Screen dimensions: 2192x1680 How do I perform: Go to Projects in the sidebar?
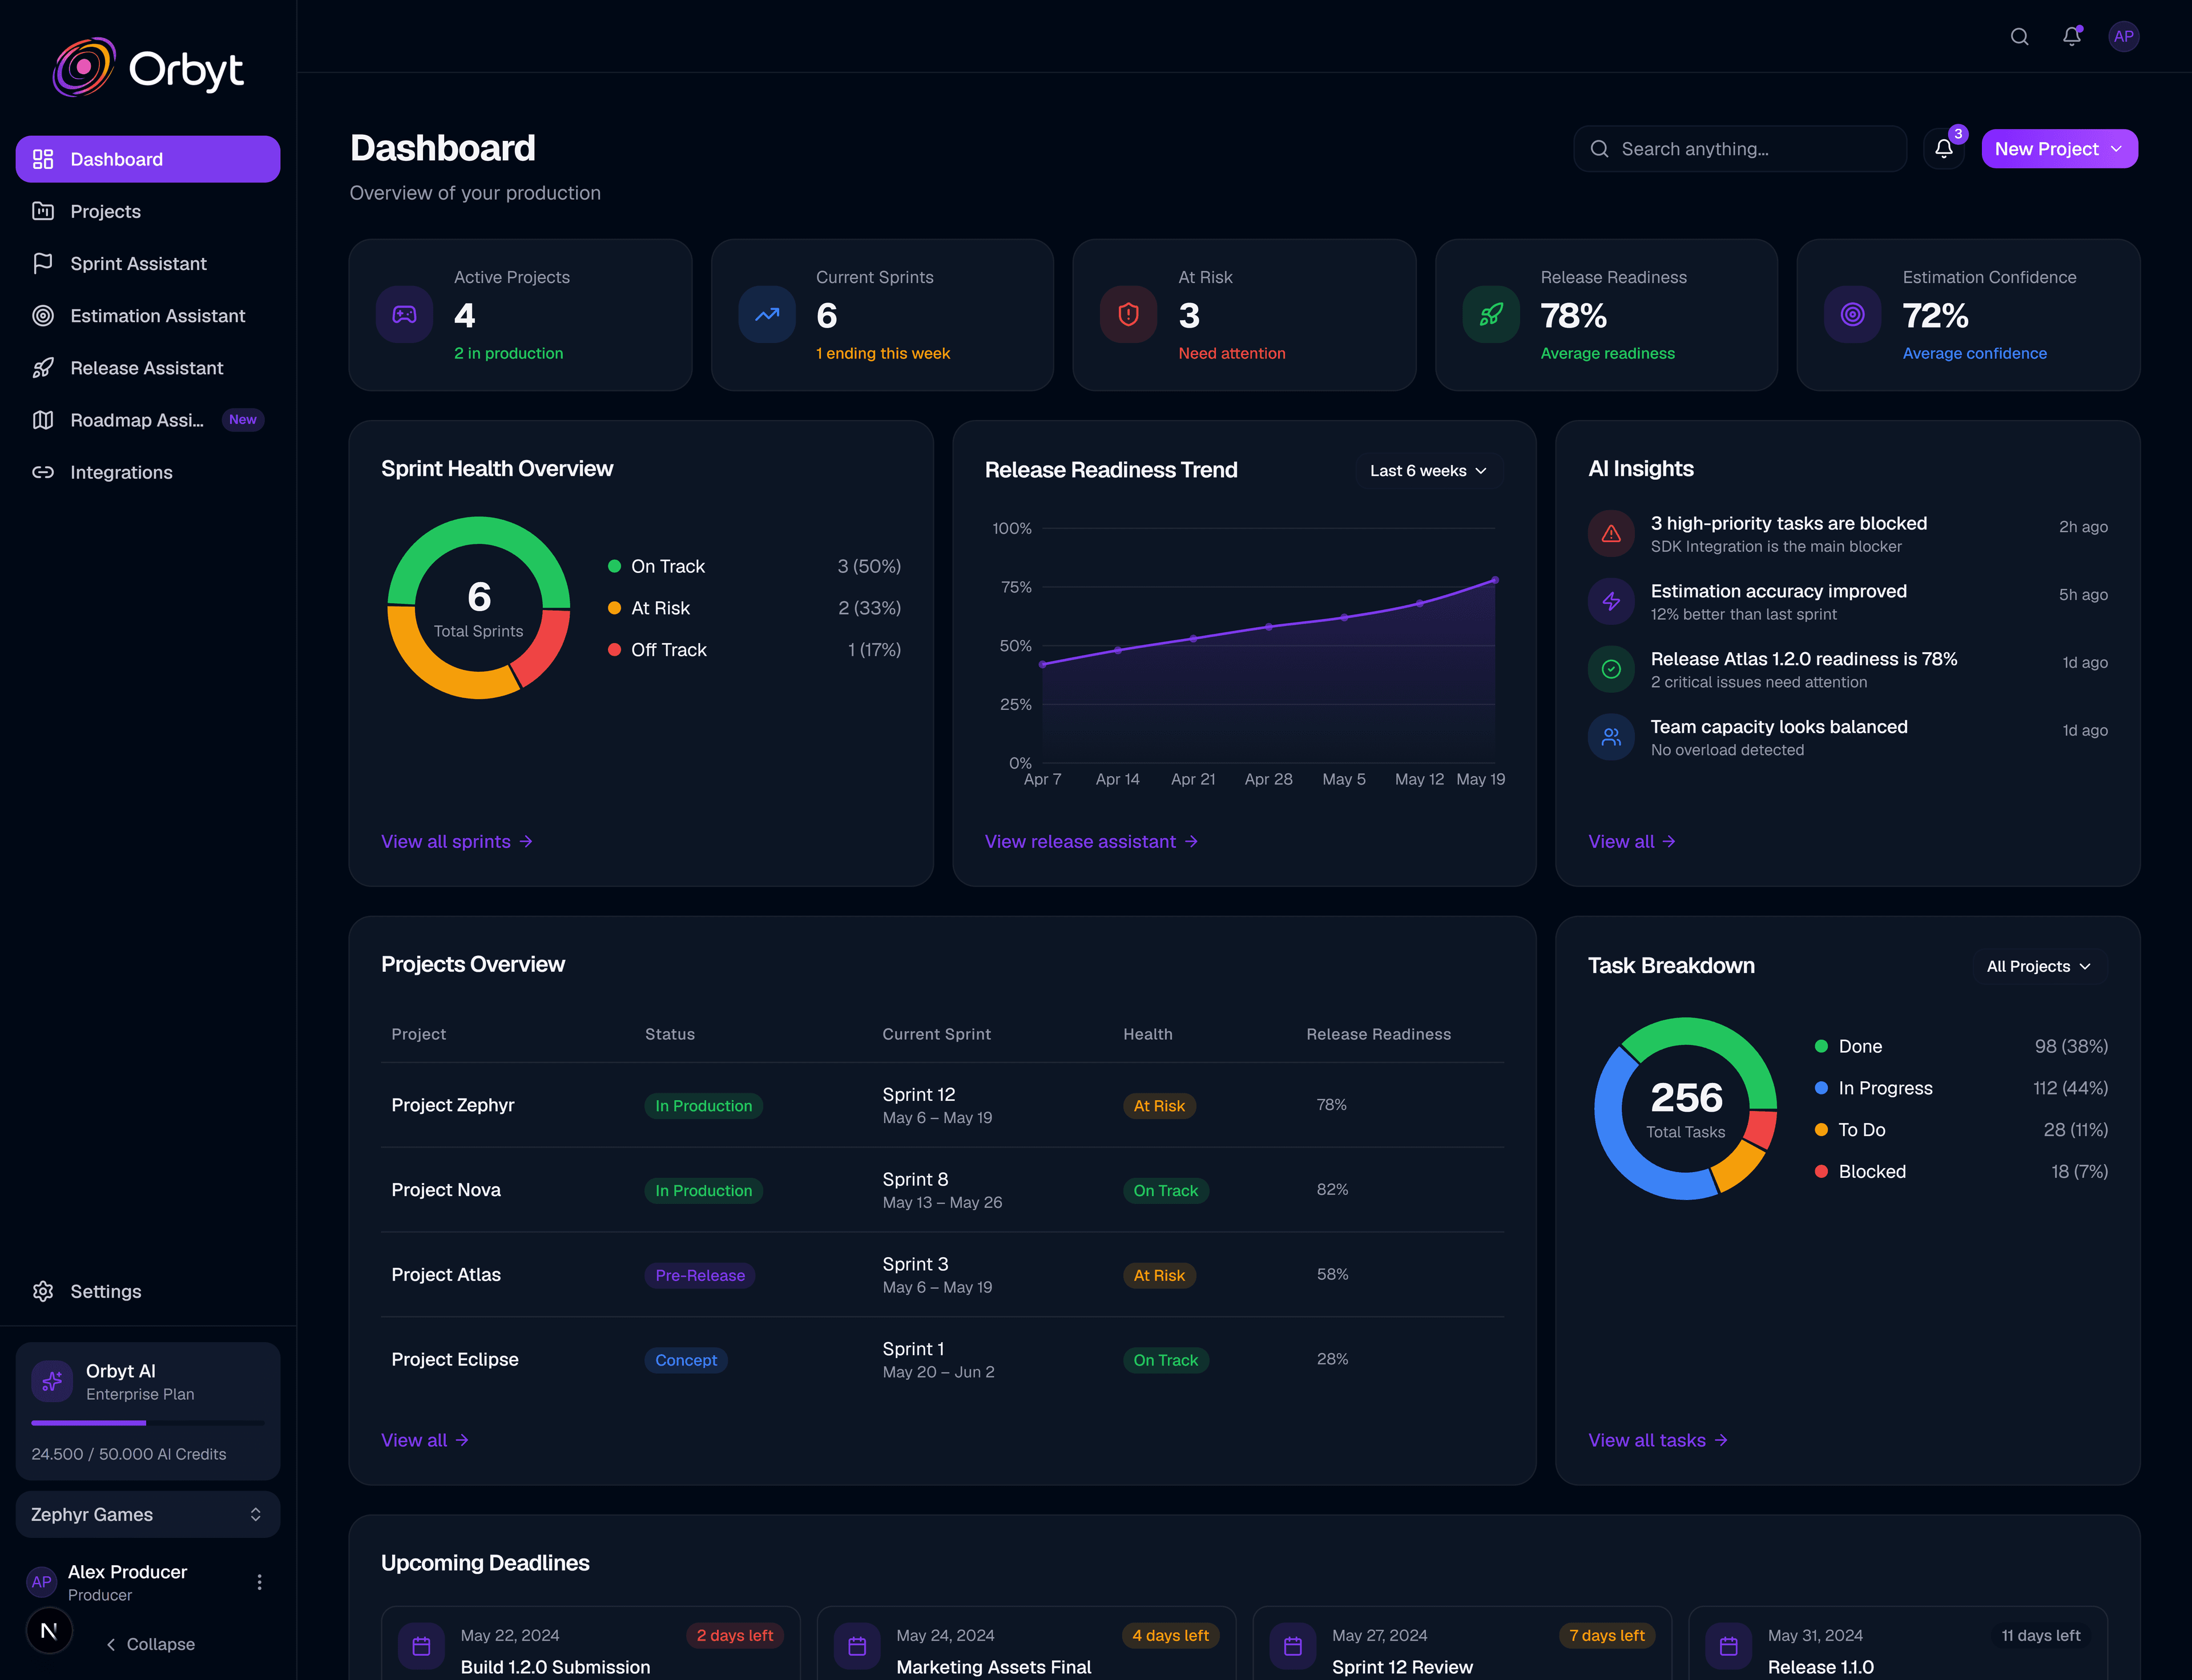(148, 211)
